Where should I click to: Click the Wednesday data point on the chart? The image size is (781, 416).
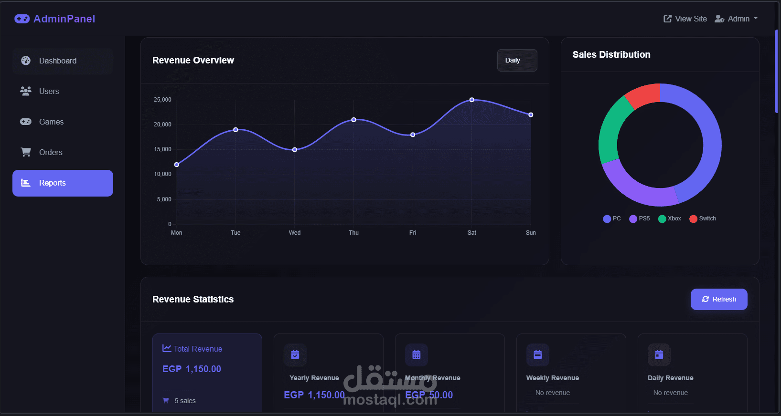(x=295, y=150)
